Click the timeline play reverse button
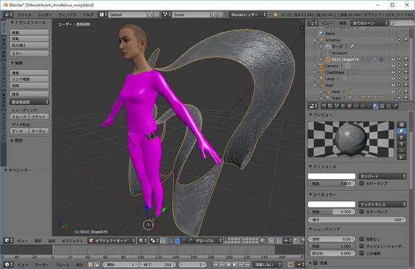 click(x=228, y=264)
